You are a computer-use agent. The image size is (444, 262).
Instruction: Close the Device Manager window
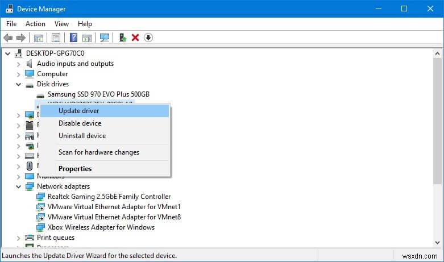(x=430, y=9)
